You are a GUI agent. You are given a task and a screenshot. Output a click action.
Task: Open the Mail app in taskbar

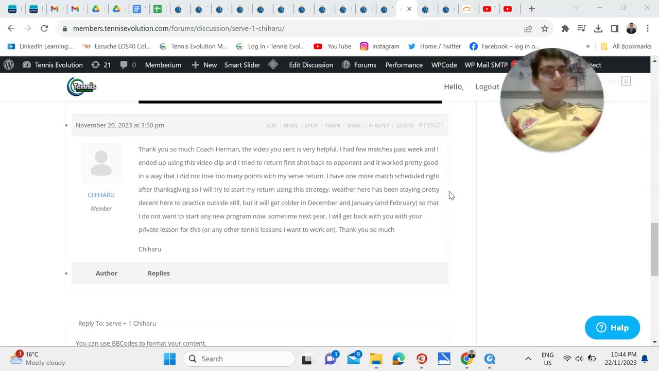[354, 359]
